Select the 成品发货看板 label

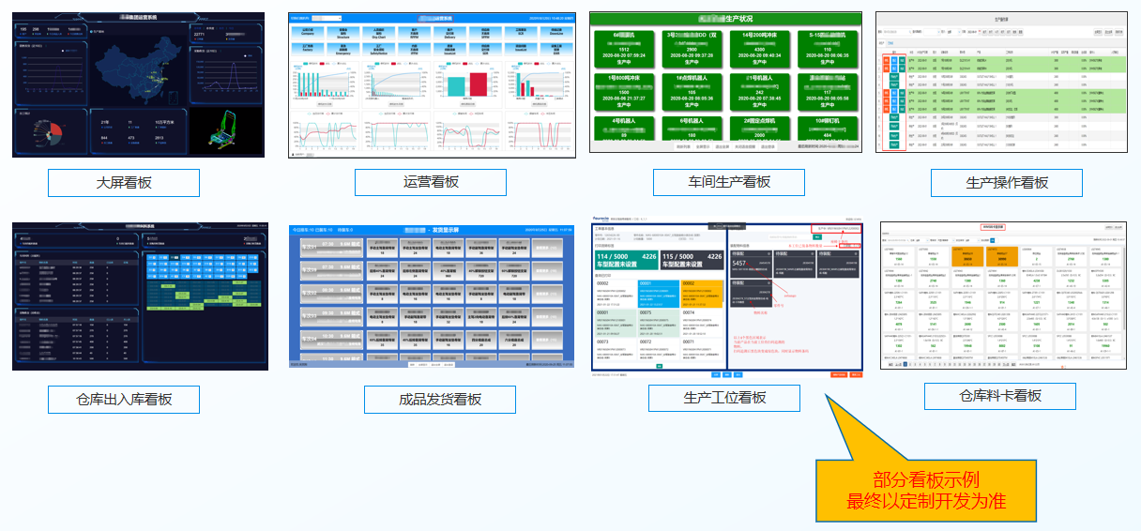(439, 399)
